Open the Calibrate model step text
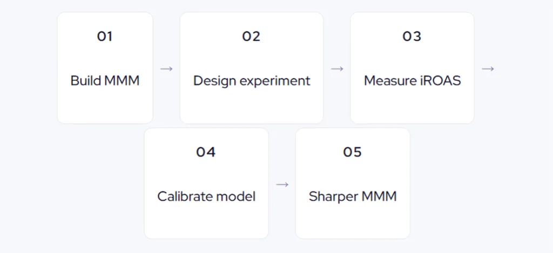The height and width of the screenshot is (253, 553). (206, 196)
